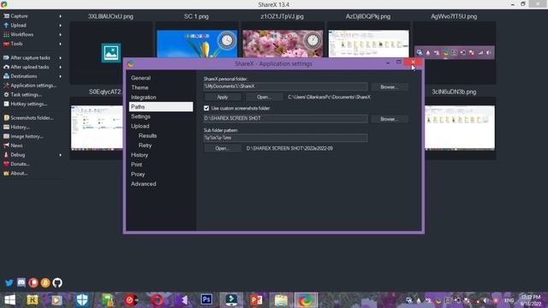This screenshot has width=548, height=308.
Task: Select the AzDj8DQPkj.png thumbnail
Action: click(x=368, y=44)
